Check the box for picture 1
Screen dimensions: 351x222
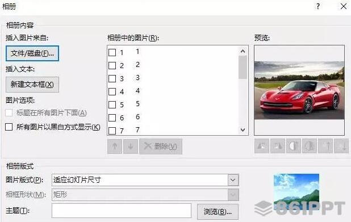pos(112,53)
